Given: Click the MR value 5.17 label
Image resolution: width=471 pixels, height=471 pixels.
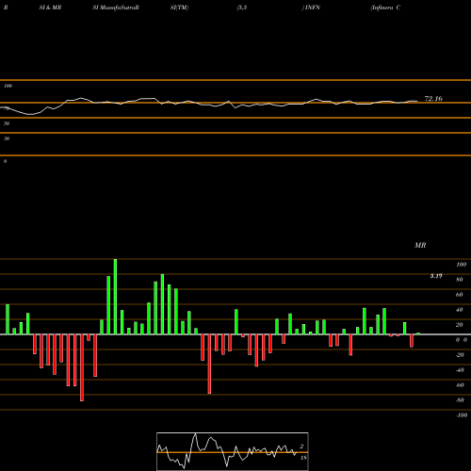Looking at the screenshot, I should [436, 276].
